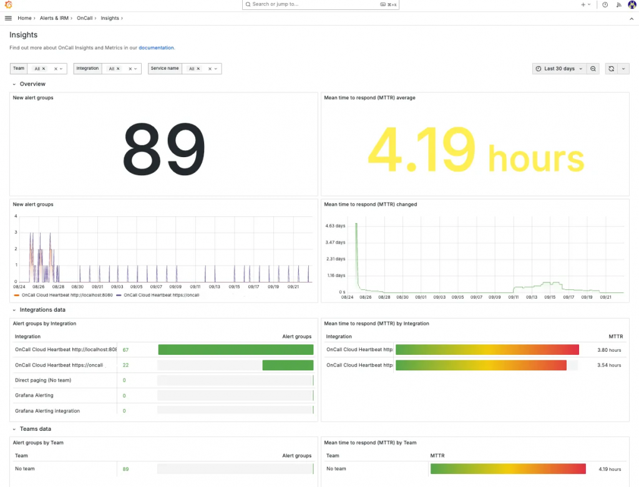Open the Service name filter dropdown arrow
The image size is (639, 487).
(215, 69)
